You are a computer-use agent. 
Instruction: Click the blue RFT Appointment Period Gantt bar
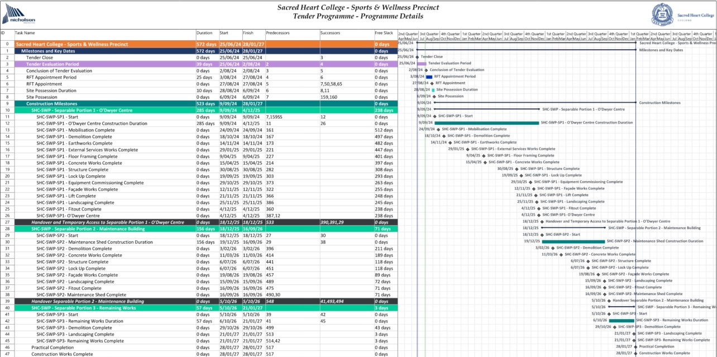(x=429, y=77)
